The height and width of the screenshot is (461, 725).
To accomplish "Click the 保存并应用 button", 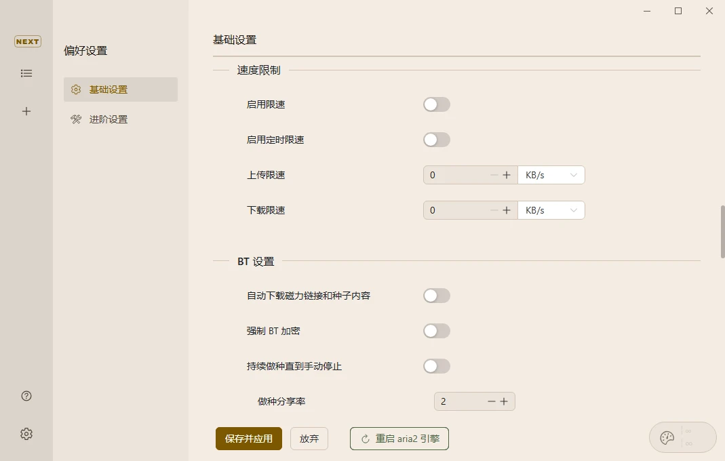I will coord(249,439).
